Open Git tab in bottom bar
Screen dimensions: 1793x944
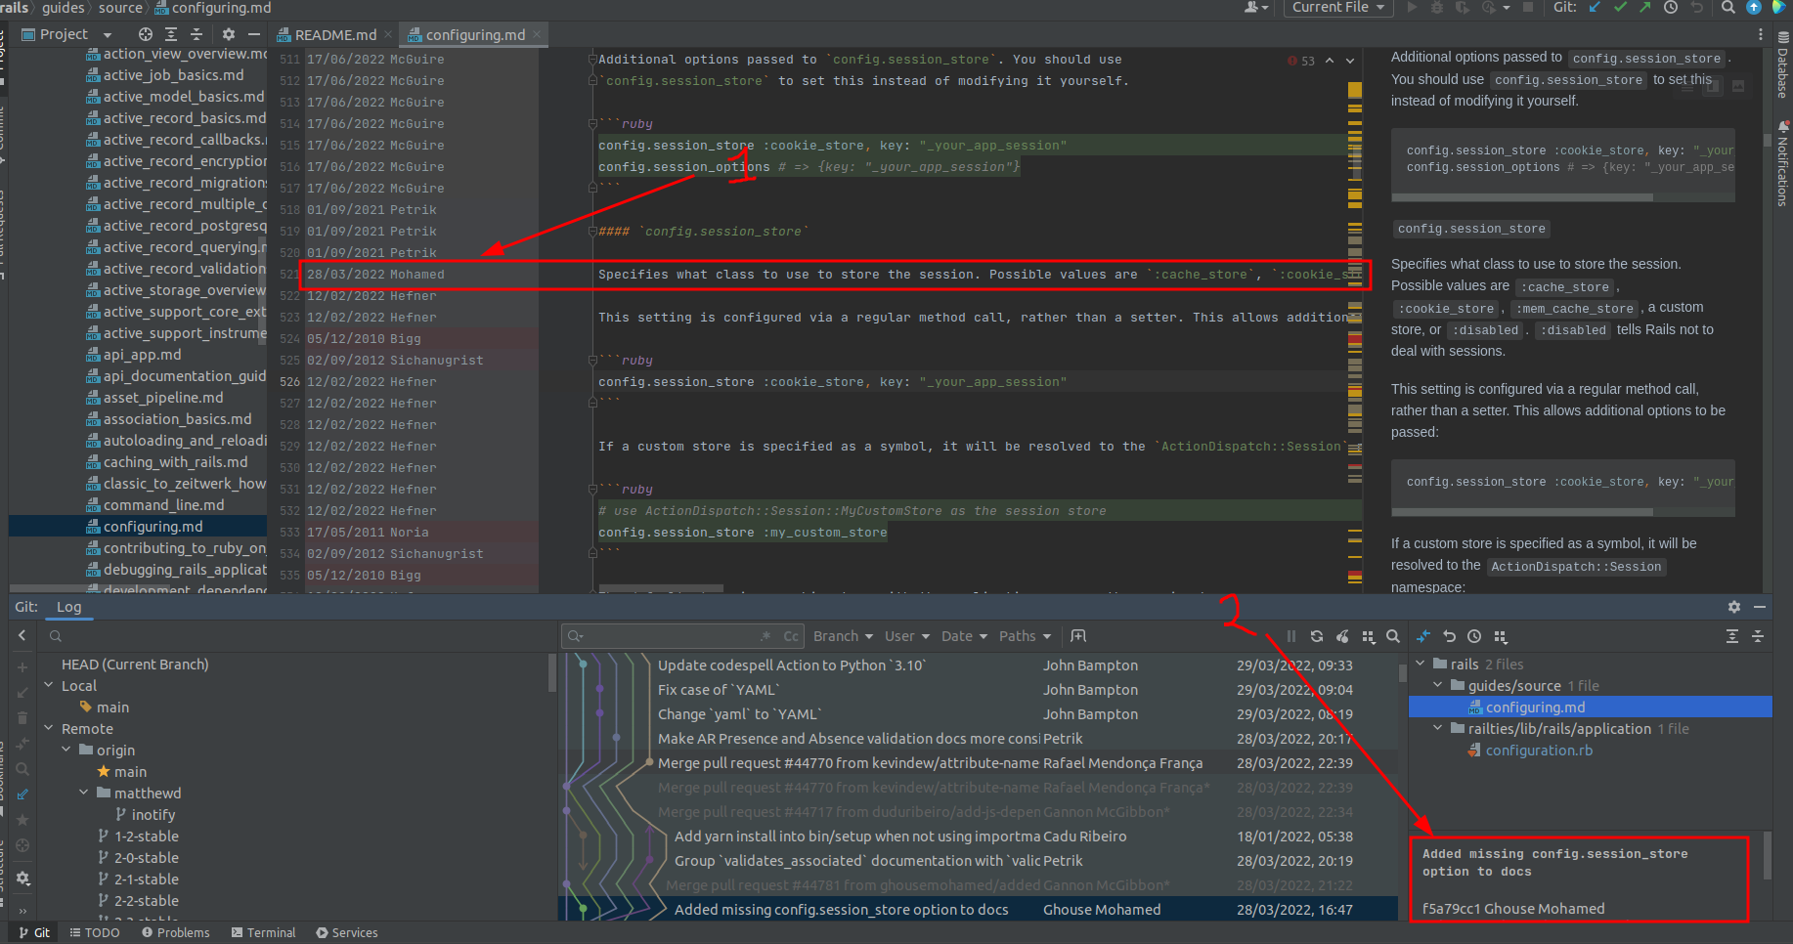click(x=34, y=932)
